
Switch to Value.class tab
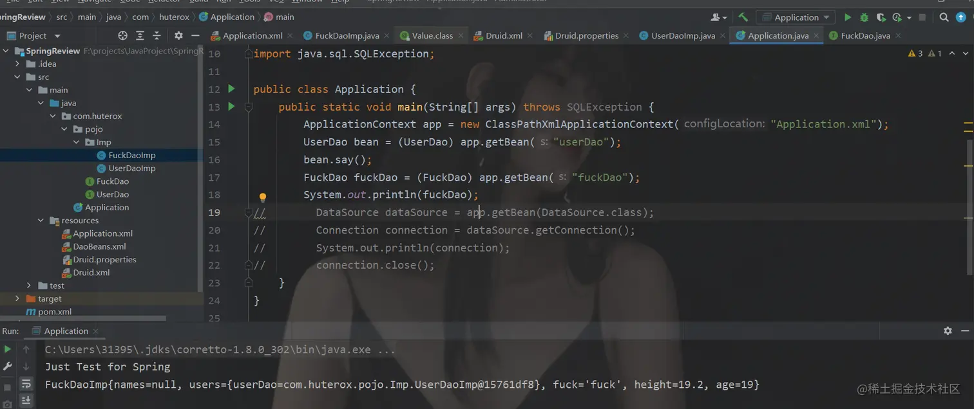432,35
